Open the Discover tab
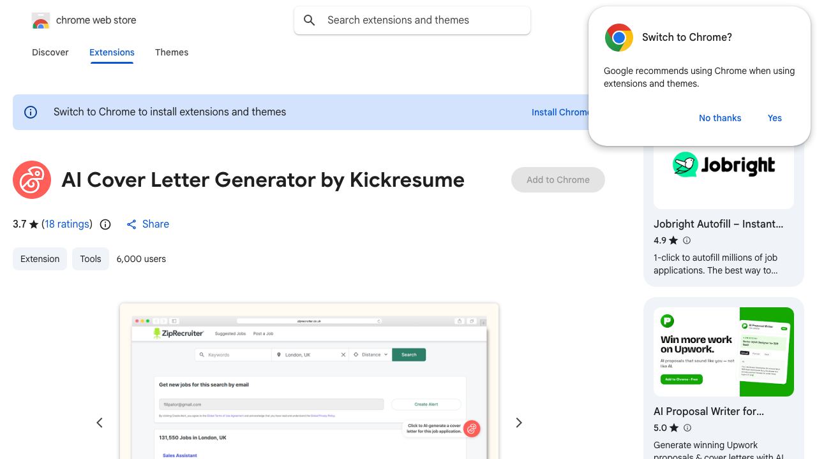Viewport: 817px width, 459px height. (50, 52)
